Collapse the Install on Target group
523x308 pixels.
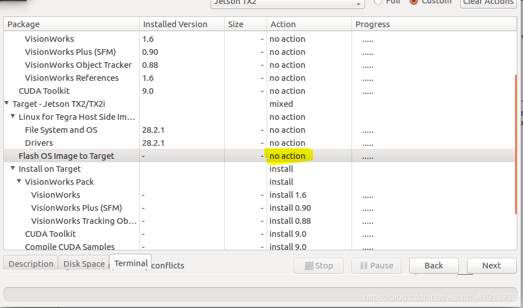(x=12, y=168)
